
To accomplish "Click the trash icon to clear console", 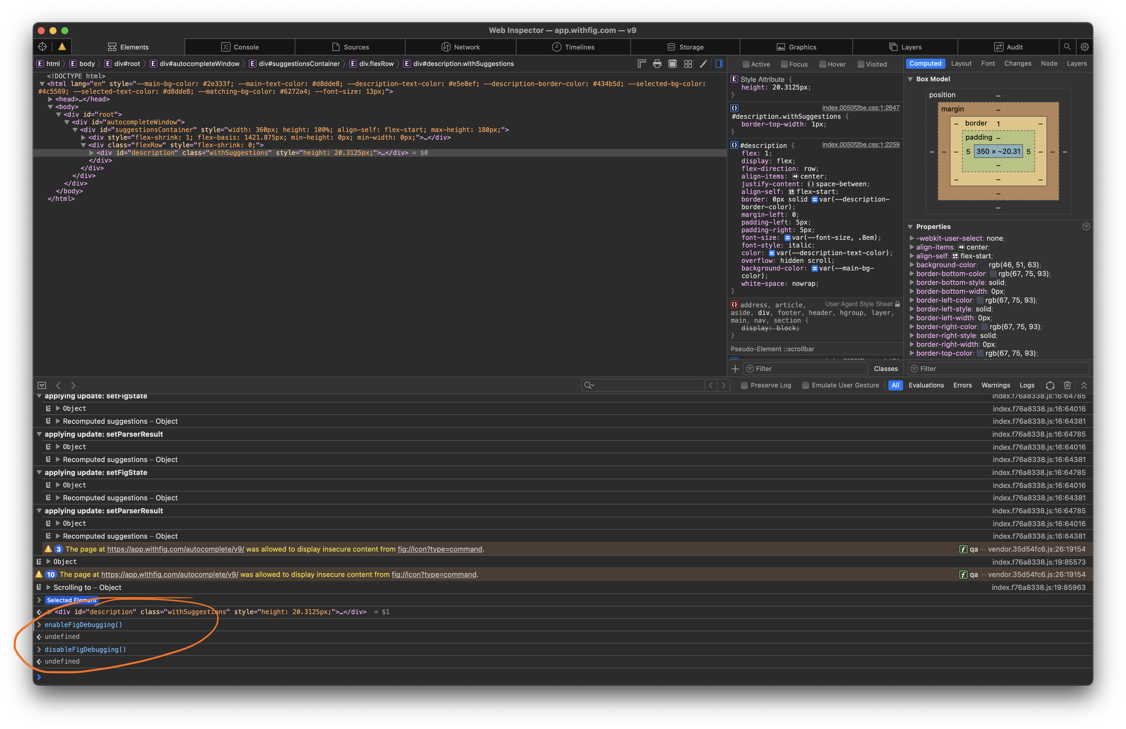I will pos(1067,385).
